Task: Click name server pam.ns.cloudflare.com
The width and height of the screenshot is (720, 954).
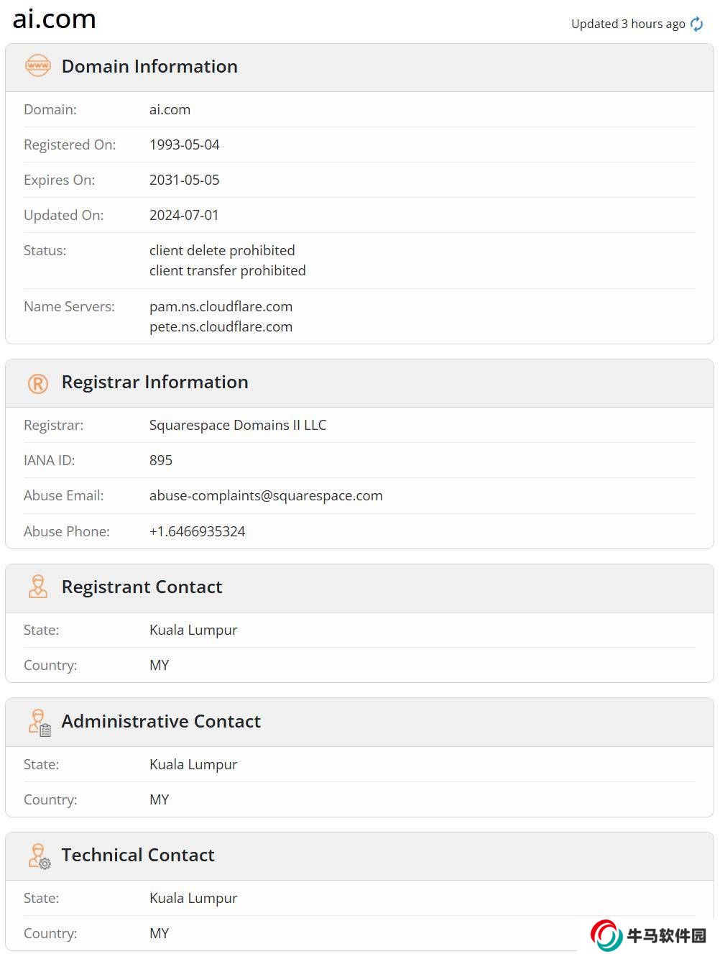Action: click(221, 306)
